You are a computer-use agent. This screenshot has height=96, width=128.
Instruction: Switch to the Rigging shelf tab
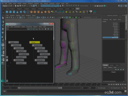[33, 9]
